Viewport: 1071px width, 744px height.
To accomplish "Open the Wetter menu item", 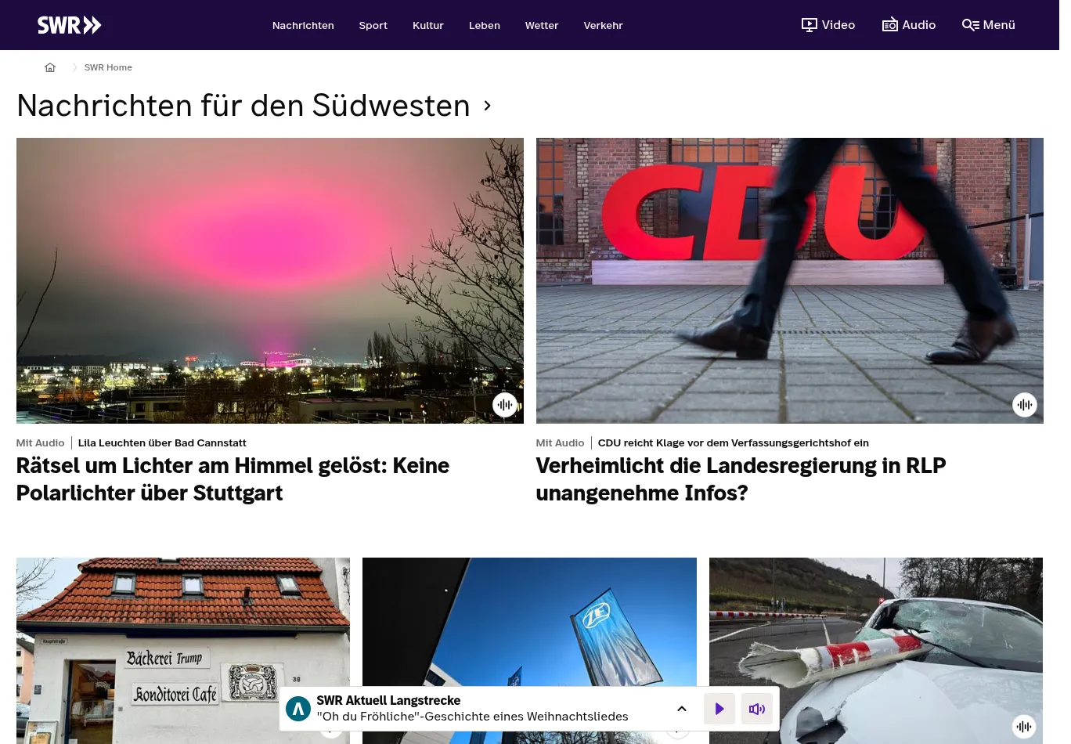I will (x=542, y=25).
